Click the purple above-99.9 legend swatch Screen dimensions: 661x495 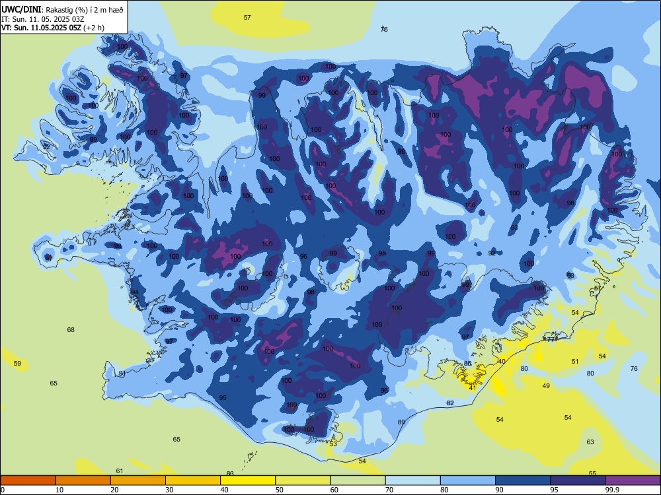point(633,480)
